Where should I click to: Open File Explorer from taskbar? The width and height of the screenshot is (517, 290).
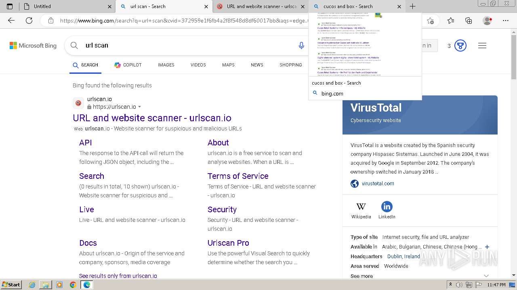[46, 285]
